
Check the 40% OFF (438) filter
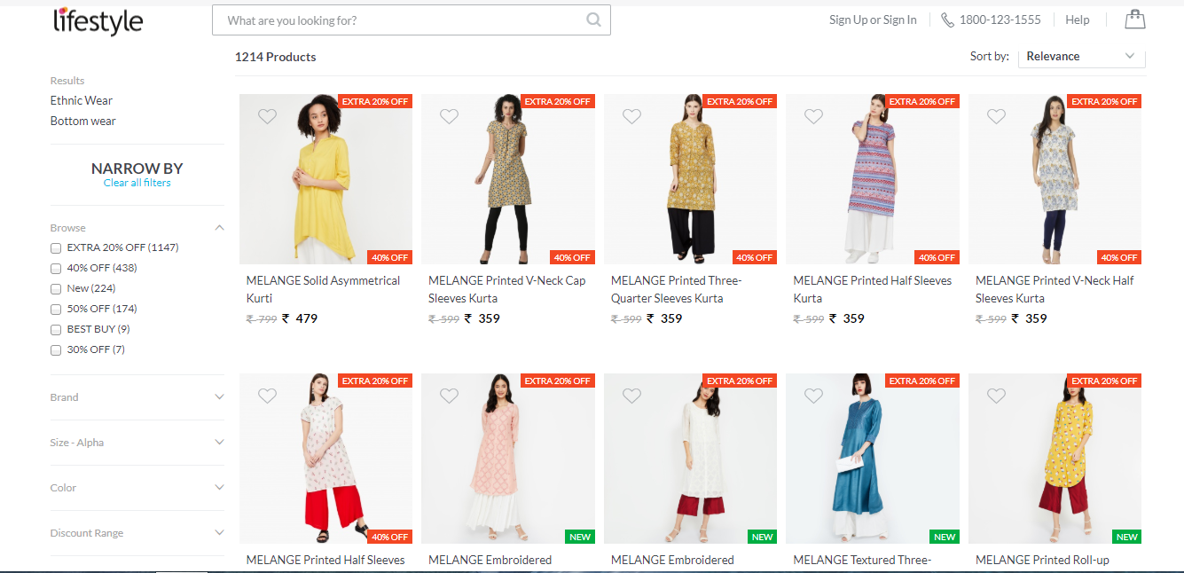click(56, 269)
